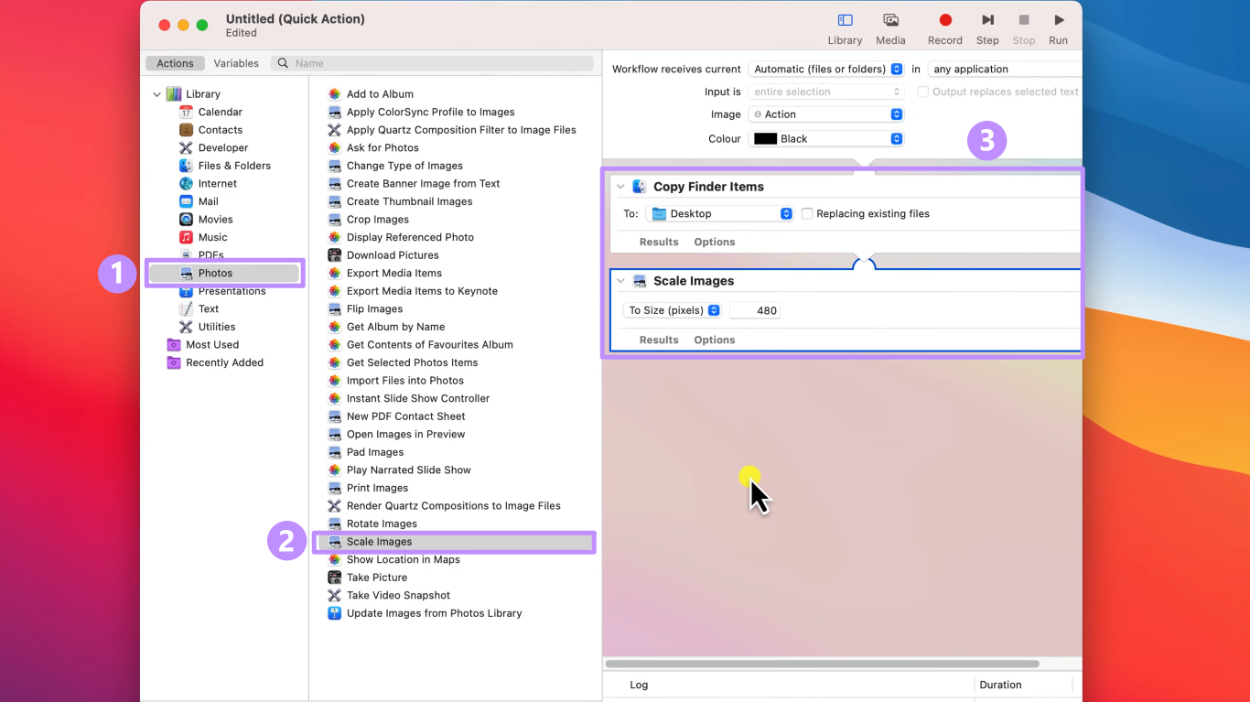
Task: Select Presentations category in Library
Action: tap(232, 291)
